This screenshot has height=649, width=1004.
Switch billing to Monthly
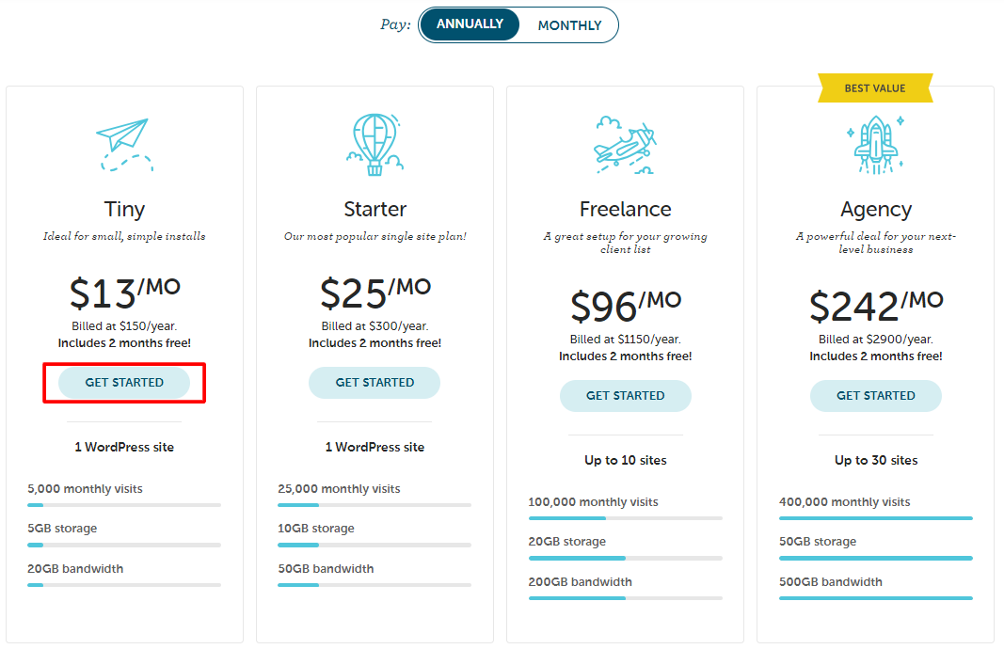click(569, 25)
